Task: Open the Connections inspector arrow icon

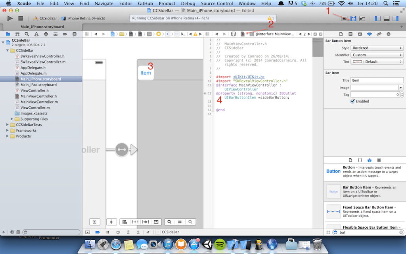Action: 388,34
